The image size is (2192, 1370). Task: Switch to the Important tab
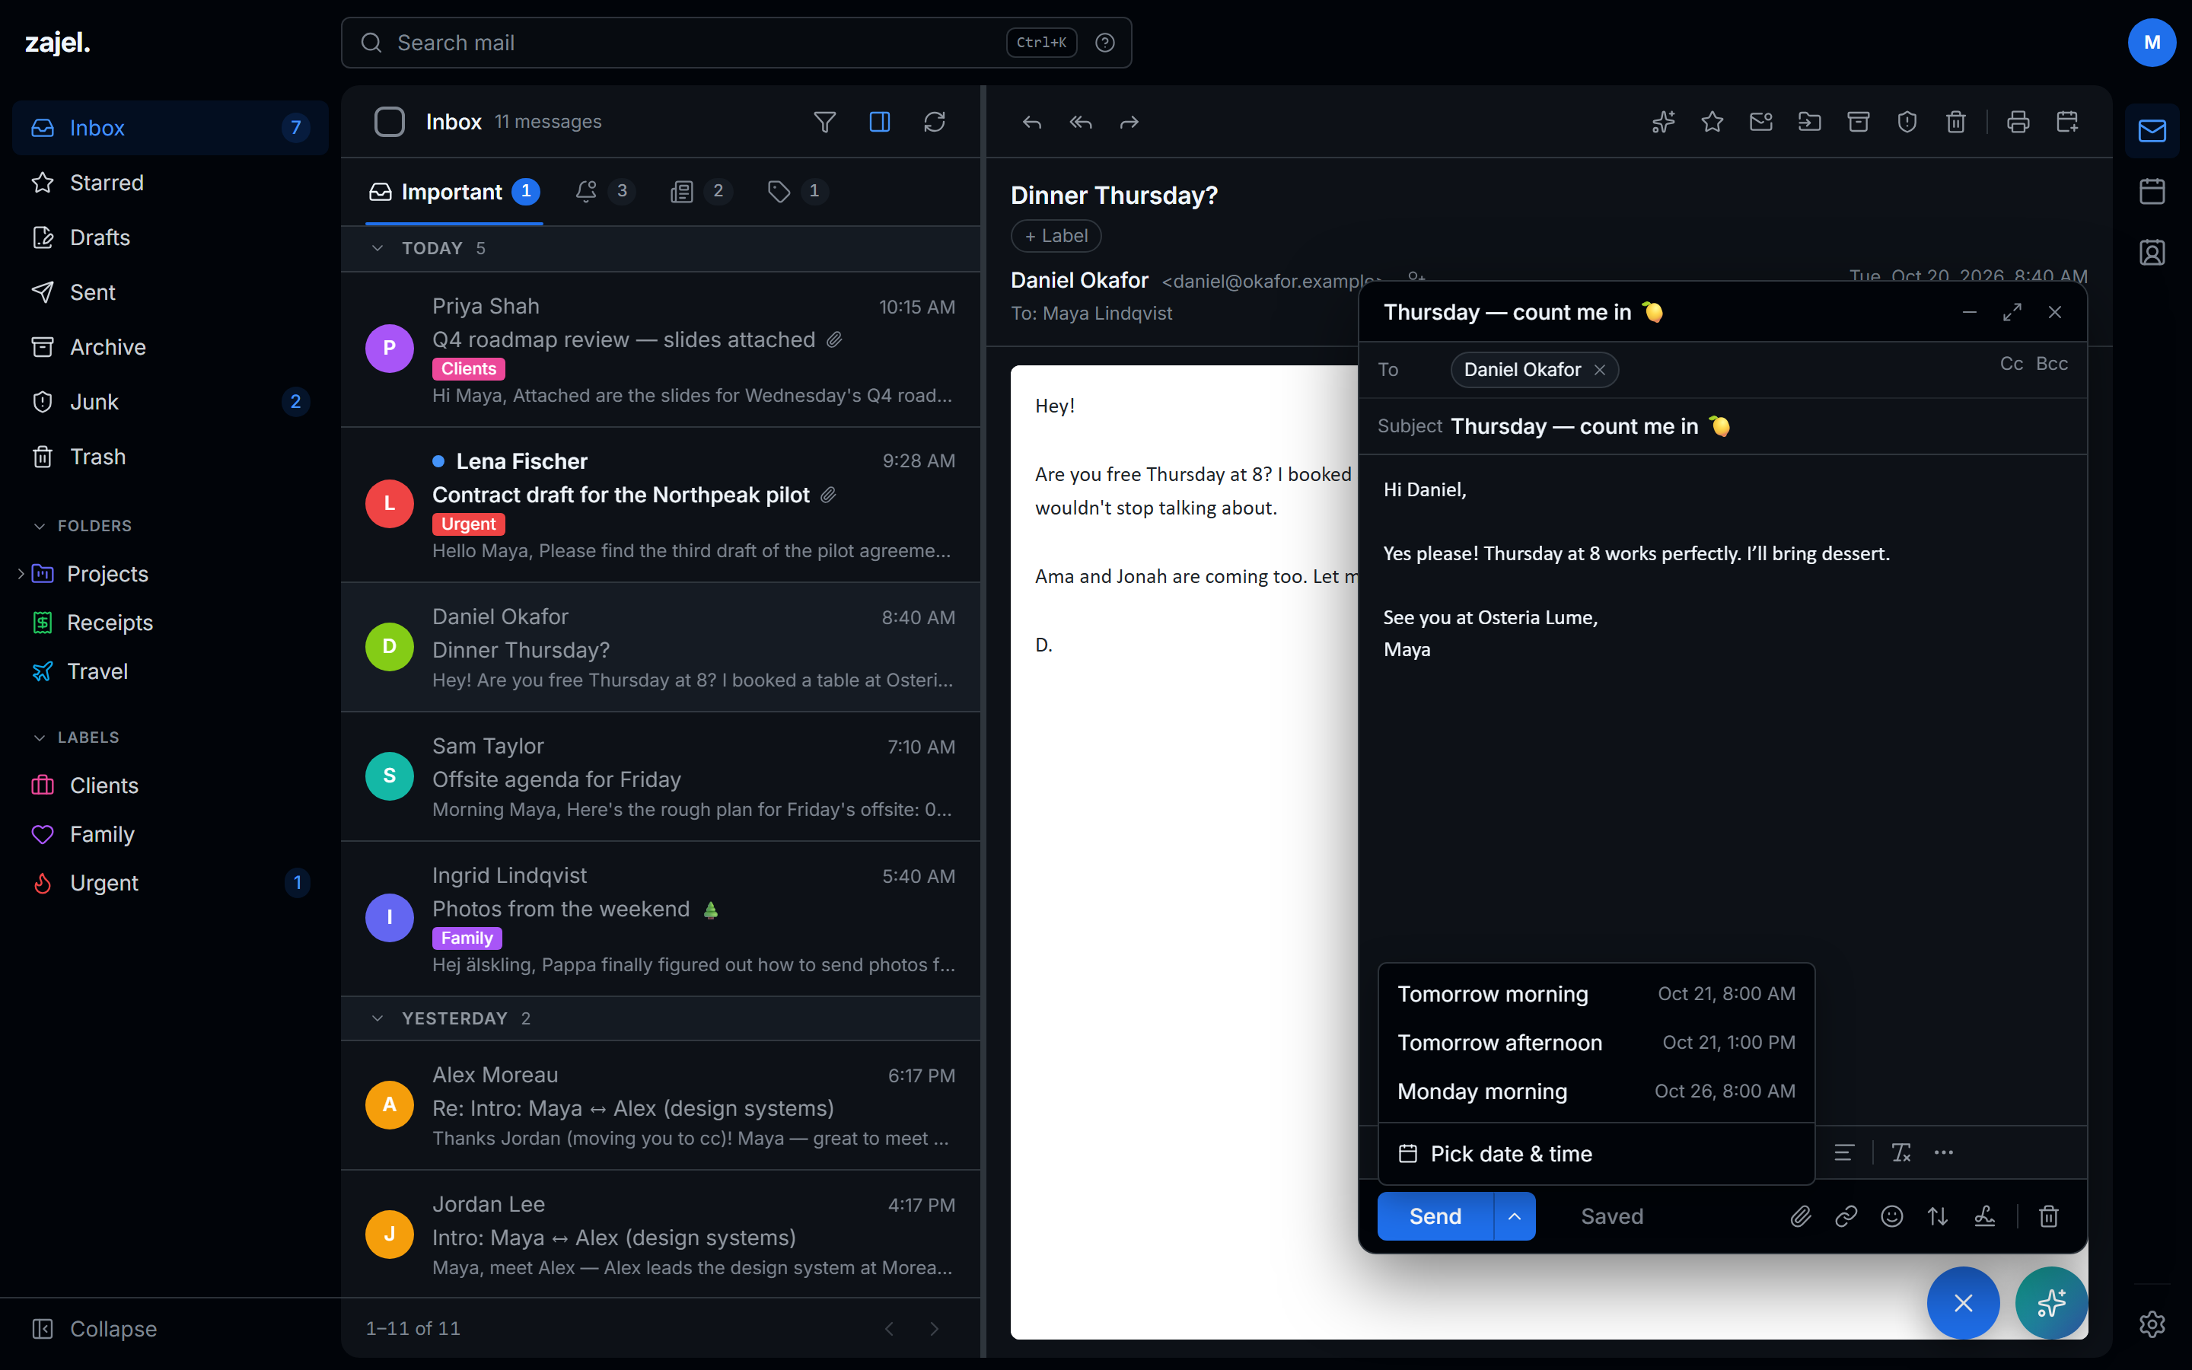pos(454,192)
